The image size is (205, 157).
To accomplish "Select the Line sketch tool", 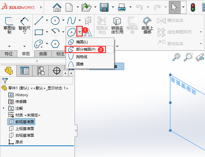I will pos(39,21).
